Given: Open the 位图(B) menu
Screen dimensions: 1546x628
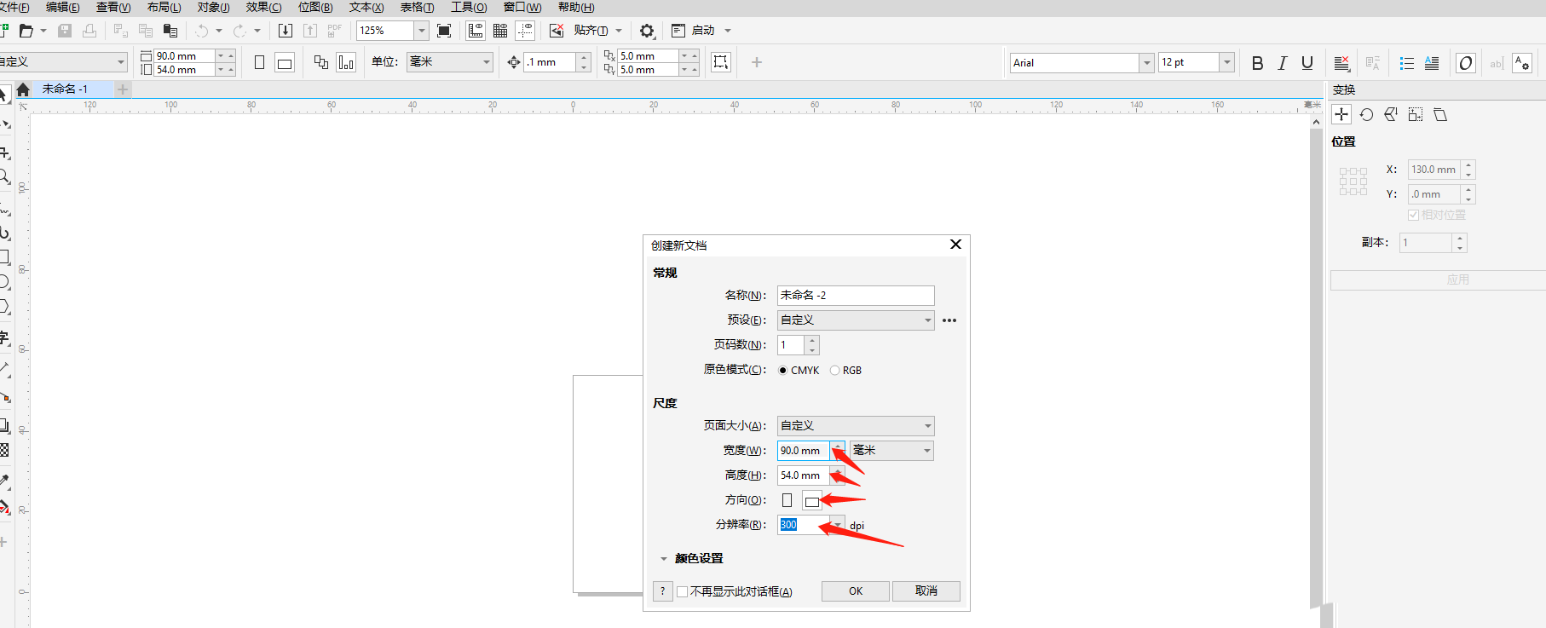Looking at the screenshot, I should (315, 8).
